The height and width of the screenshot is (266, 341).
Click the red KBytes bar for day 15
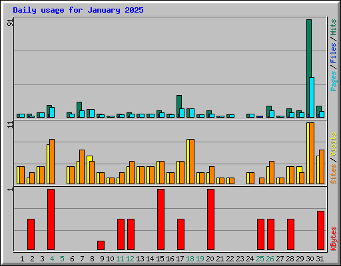coord(161,219)
